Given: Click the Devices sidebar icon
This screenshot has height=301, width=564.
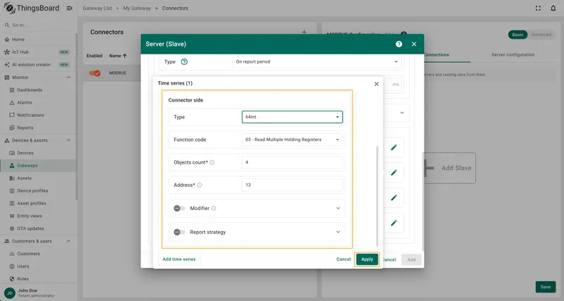Looking at the screenshot, I should 12,153.
